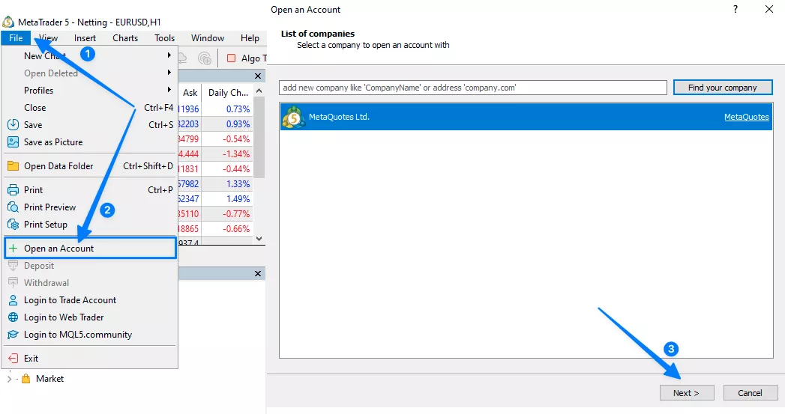Expand the New Chart submenu arrow
The image size is (785, 414).
pyautogui.click(x=169, y=55)
